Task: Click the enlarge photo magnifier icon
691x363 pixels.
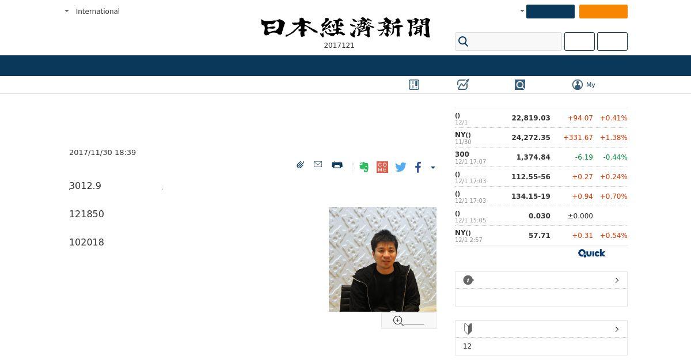Action: coord(398,320)
